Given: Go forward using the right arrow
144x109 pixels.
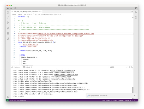Looking at the screenshot, I should click(x=11, y=8).
